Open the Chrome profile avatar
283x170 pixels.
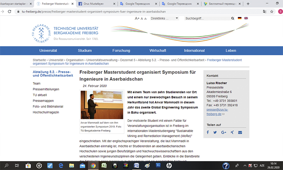[x=280, y=12]
